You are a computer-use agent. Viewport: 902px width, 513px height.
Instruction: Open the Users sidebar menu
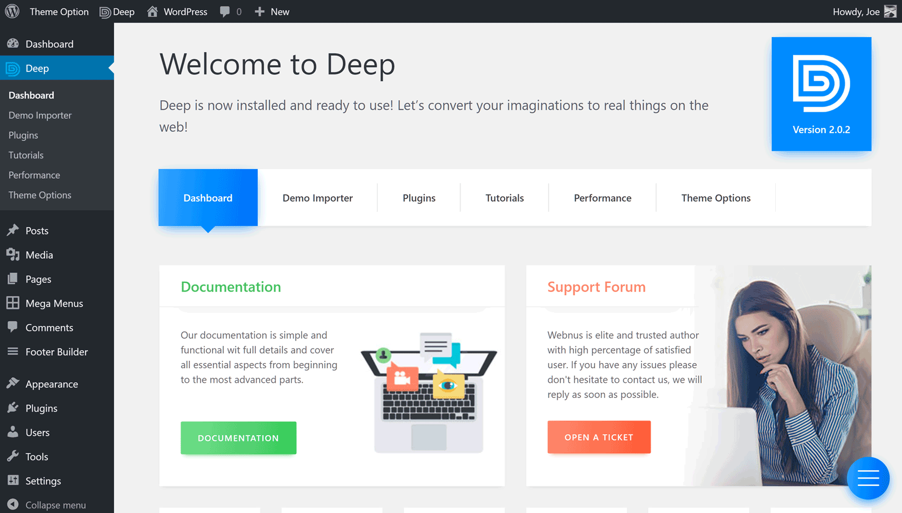pyautogui.click(x=57, y=432)
